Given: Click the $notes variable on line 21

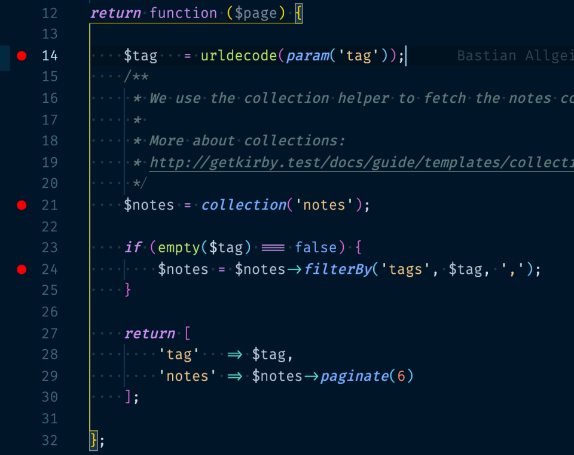Looking at the screenshot, I should pyautogui.click(x=149, y=205).
